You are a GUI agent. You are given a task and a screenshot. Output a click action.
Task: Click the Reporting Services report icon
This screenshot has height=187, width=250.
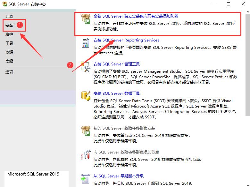pos(85,43)
